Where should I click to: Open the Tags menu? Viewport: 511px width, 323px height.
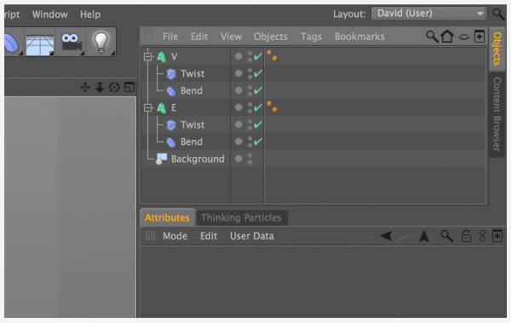tap(311, 37)
